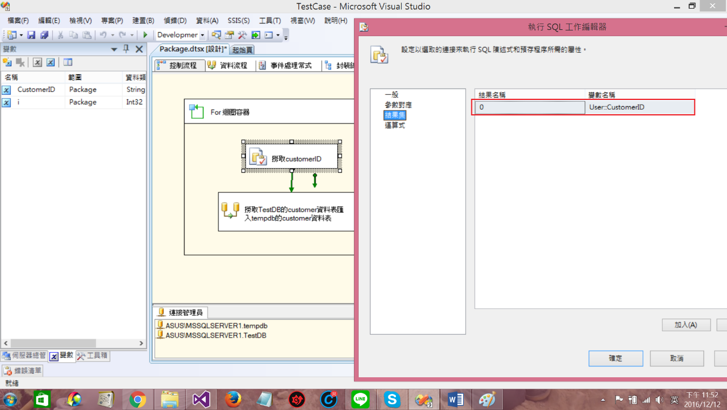Open the SSIS(S) menu

[239, 20]
